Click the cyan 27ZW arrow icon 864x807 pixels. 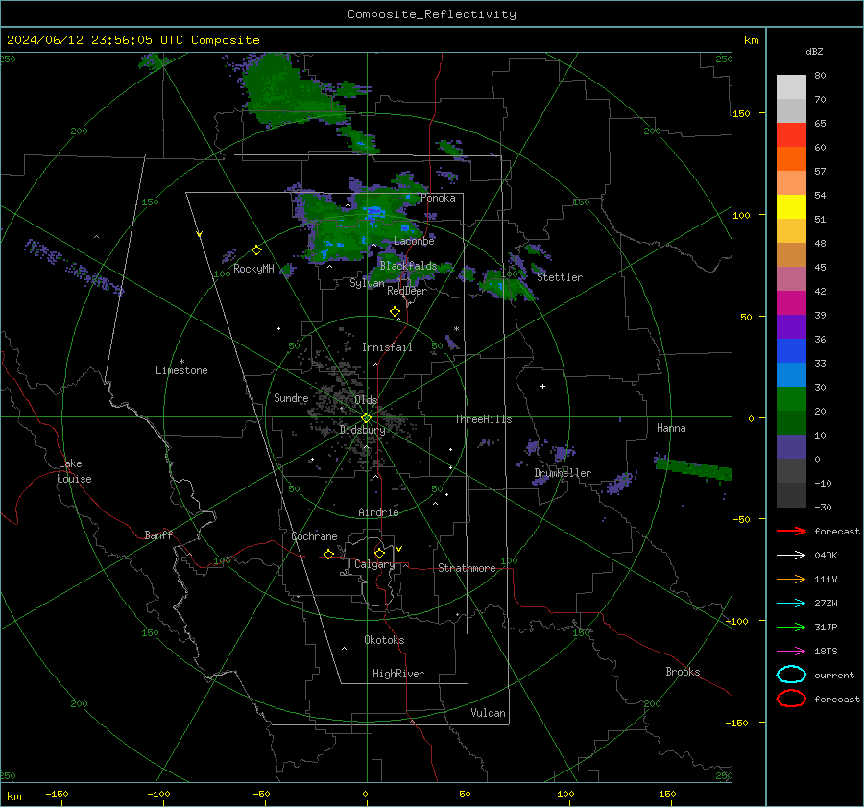point(791,604)
